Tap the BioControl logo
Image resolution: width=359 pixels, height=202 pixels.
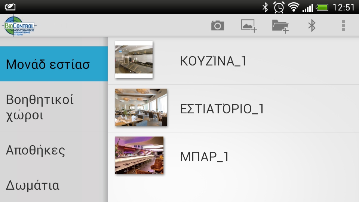(19, 26)
